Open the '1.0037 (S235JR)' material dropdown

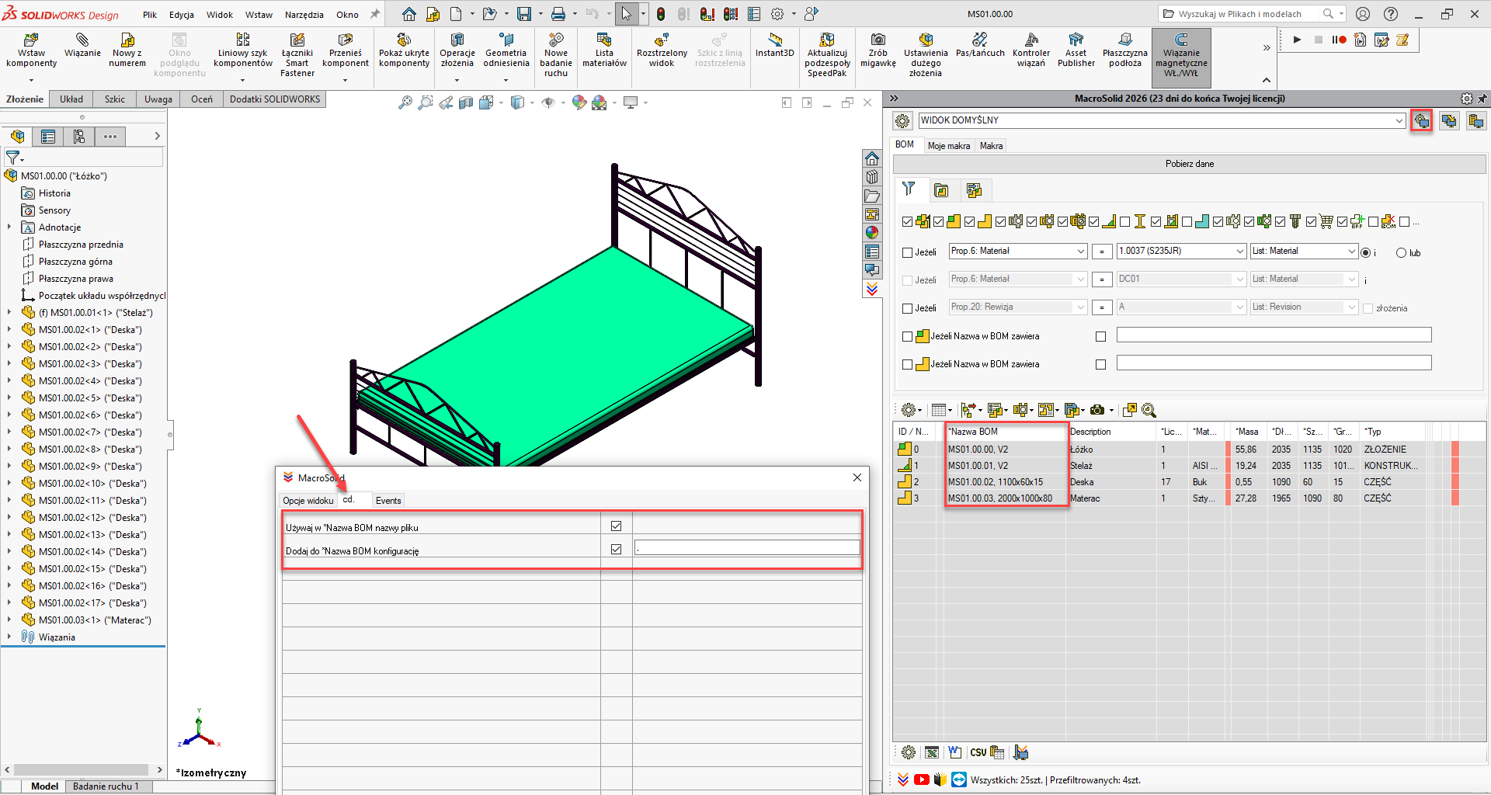coord(1239,252)
